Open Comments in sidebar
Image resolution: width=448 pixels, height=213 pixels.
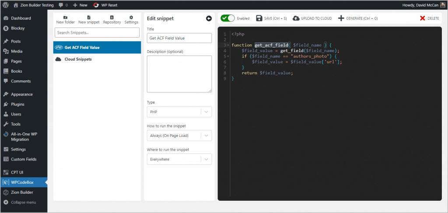tap(24, 81)
